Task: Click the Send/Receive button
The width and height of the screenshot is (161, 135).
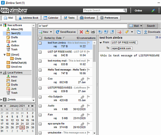Action: pyautogui.click(x=66, y=32)
